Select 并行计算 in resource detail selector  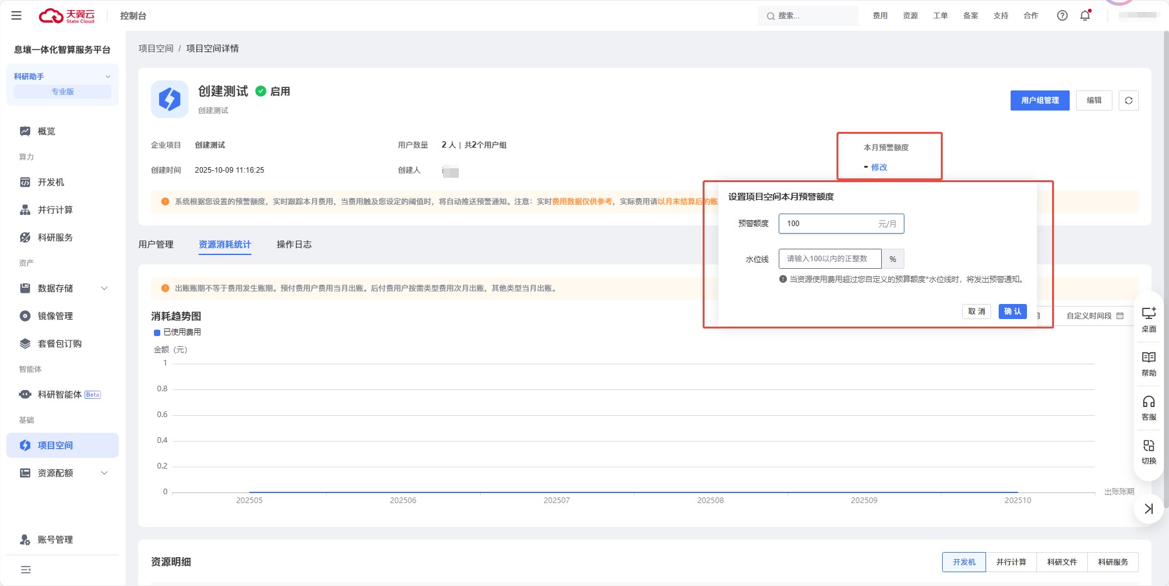(1011, 562)
